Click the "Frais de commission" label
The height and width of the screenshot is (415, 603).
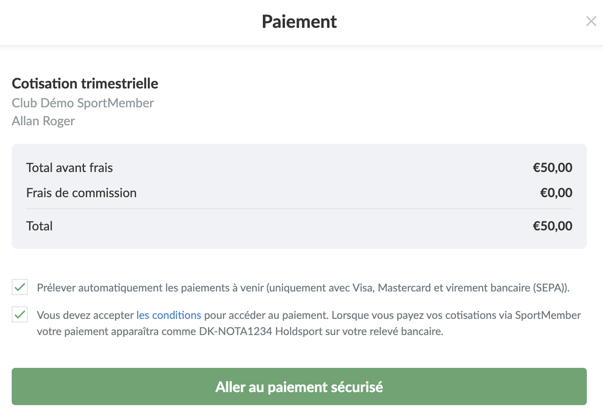click(81, 193)
